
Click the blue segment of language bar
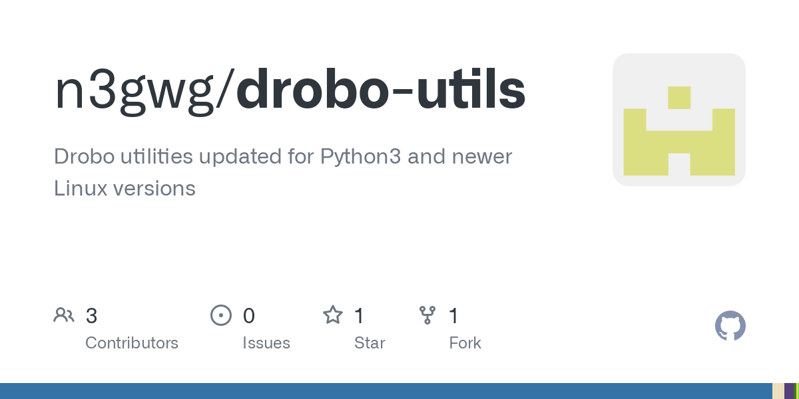(x=386, y=391)
